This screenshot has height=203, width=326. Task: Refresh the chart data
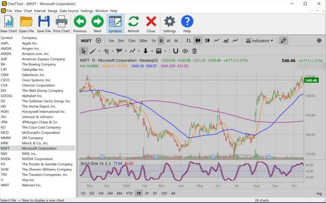(133, 24)
